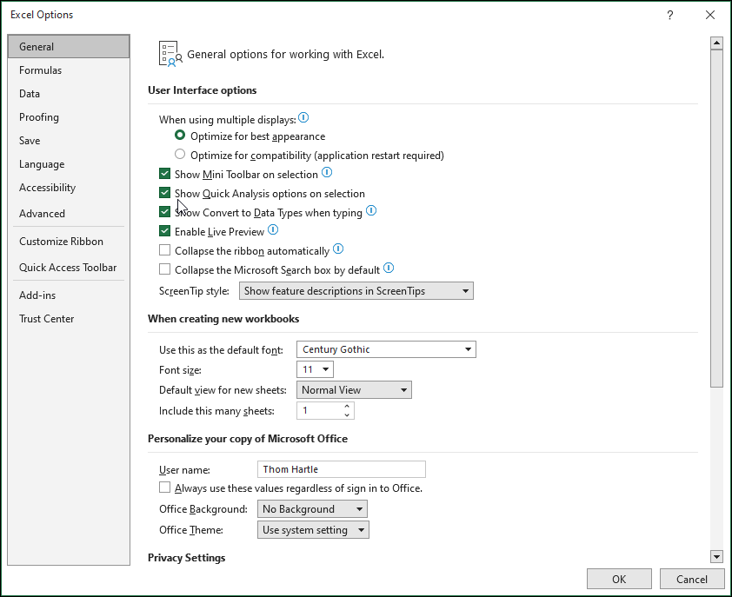The image size is (732, 597).
Task: Open the Proofing category
Action: 69,117
